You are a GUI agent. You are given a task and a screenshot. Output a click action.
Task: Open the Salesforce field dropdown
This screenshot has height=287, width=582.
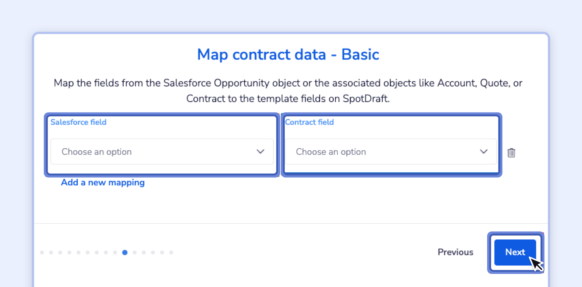coord(162,152)
